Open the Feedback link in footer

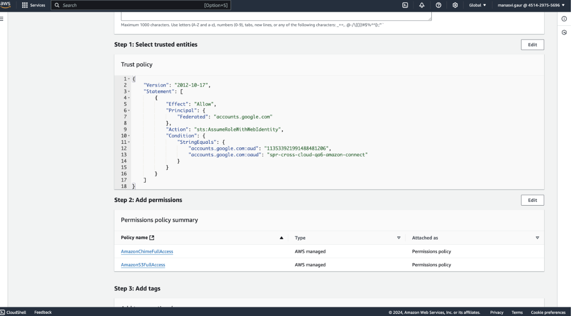pyautogui.click(x=43, y=312)
